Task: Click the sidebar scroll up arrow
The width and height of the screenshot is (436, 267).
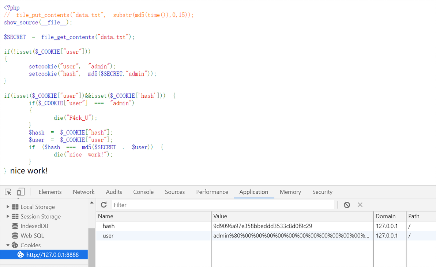Action: coord(91,203)
